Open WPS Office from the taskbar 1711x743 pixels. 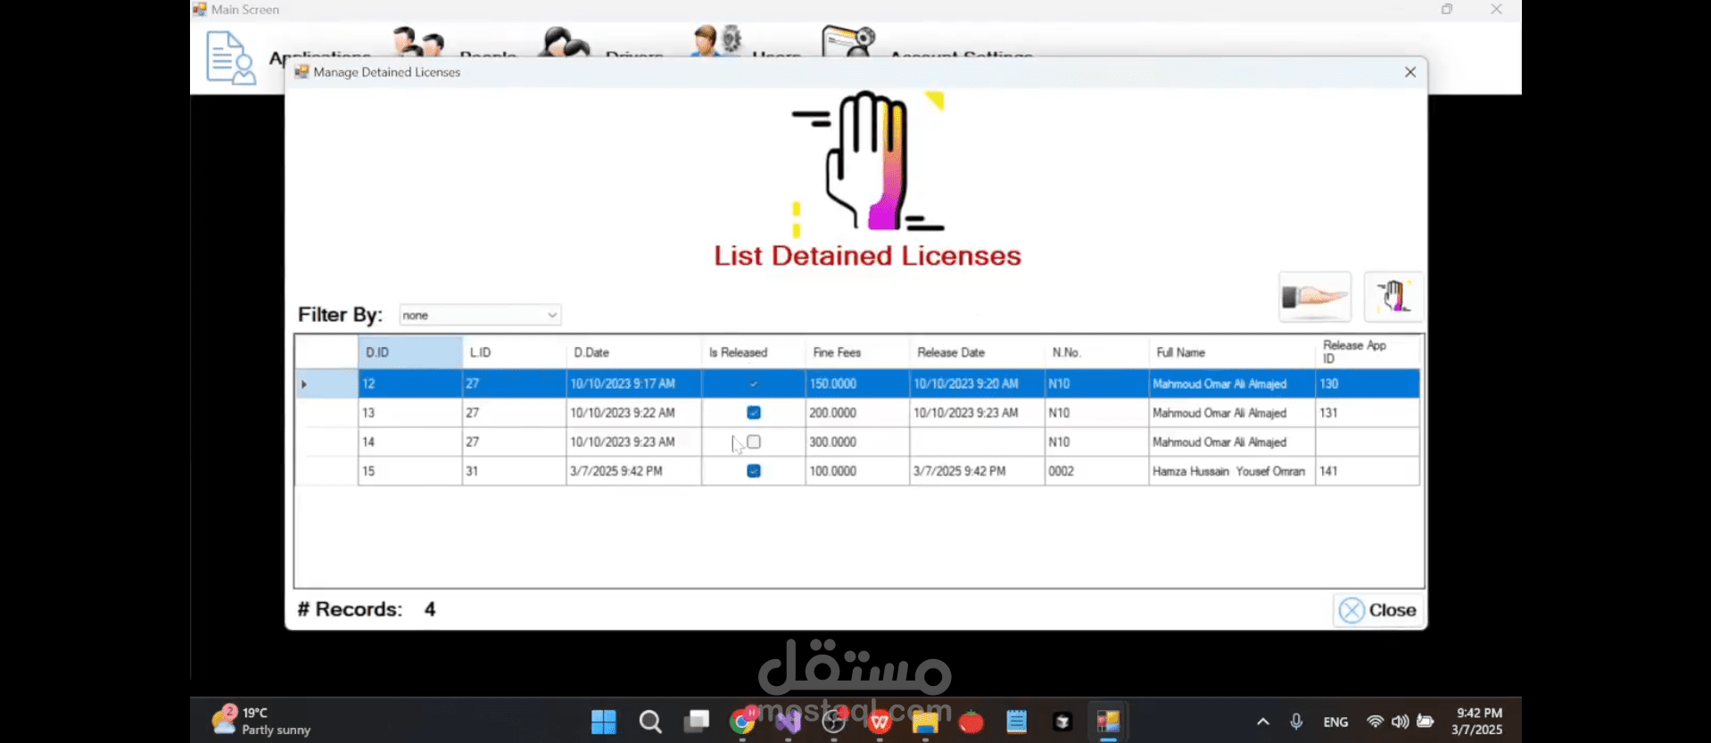pos(880,722)
